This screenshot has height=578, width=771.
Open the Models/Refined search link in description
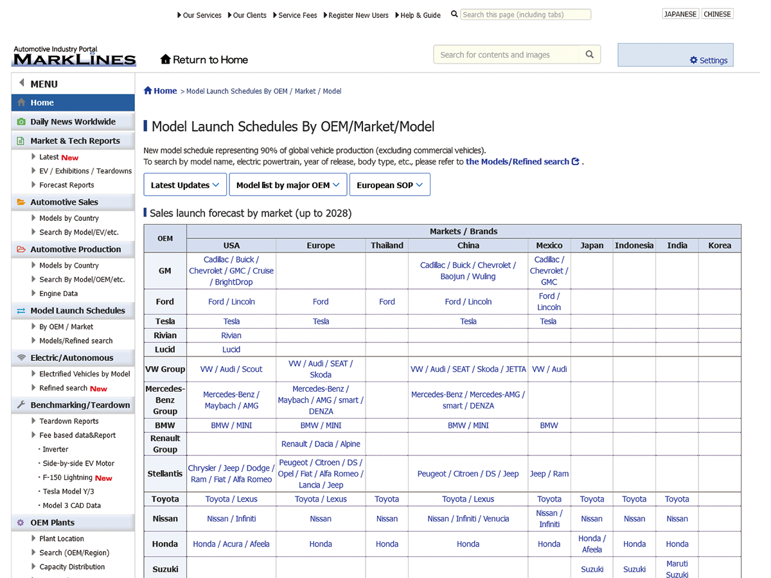coord(522,162)
